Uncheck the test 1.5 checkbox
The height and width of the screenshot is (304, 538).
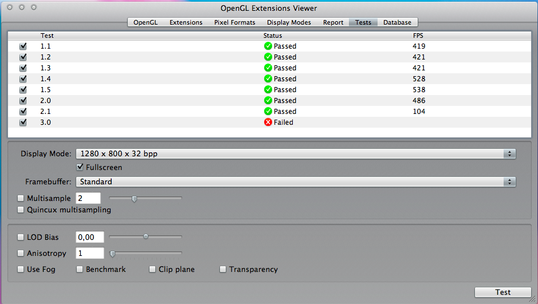point(23,89)
